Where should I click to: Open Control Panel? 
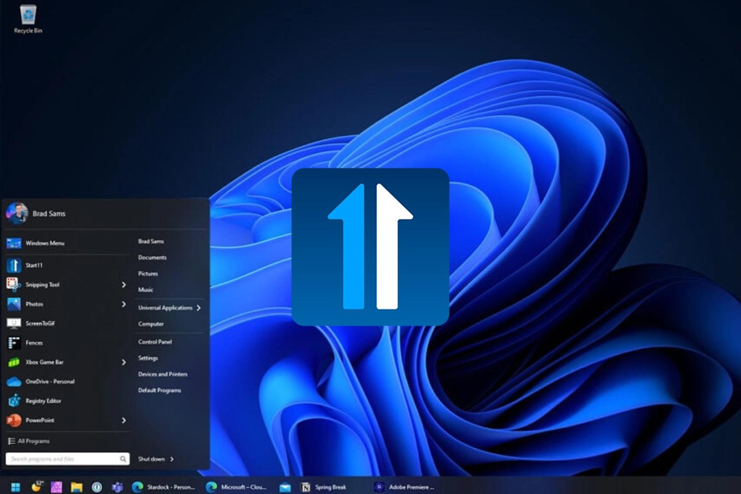click(155, 342)
